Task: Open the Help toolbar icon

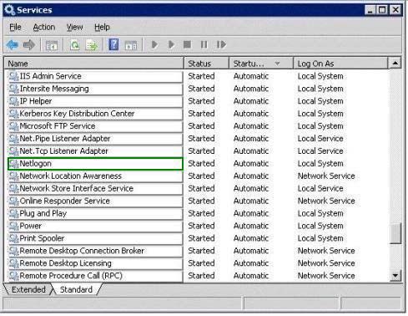Action: tap(113, 44)
